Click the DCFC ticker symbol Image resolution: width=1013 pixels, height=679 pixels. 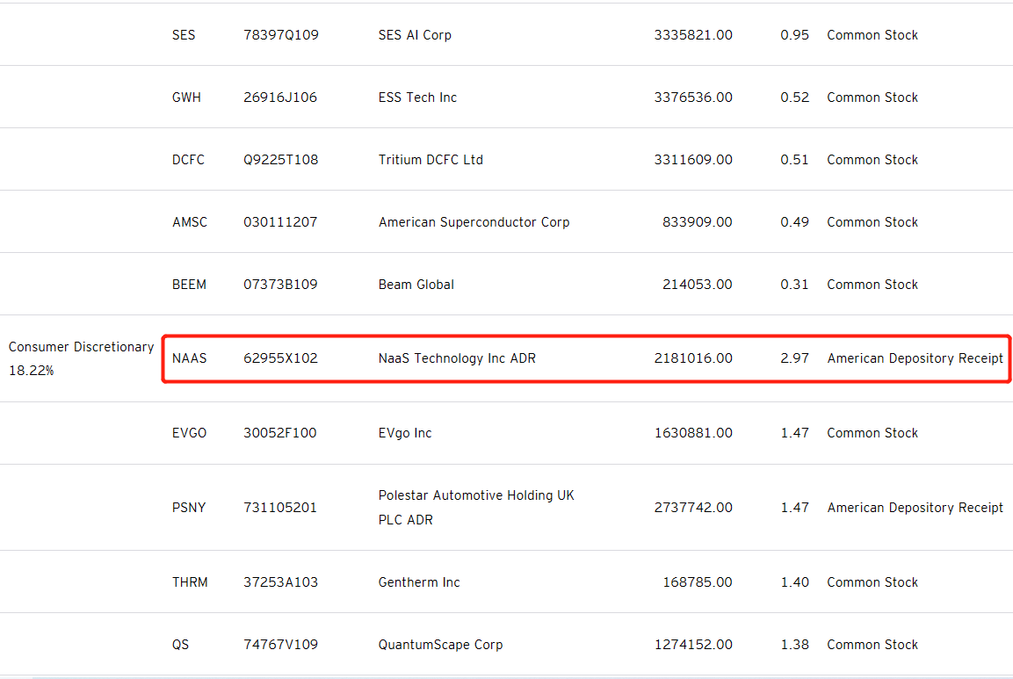[188, 160]
